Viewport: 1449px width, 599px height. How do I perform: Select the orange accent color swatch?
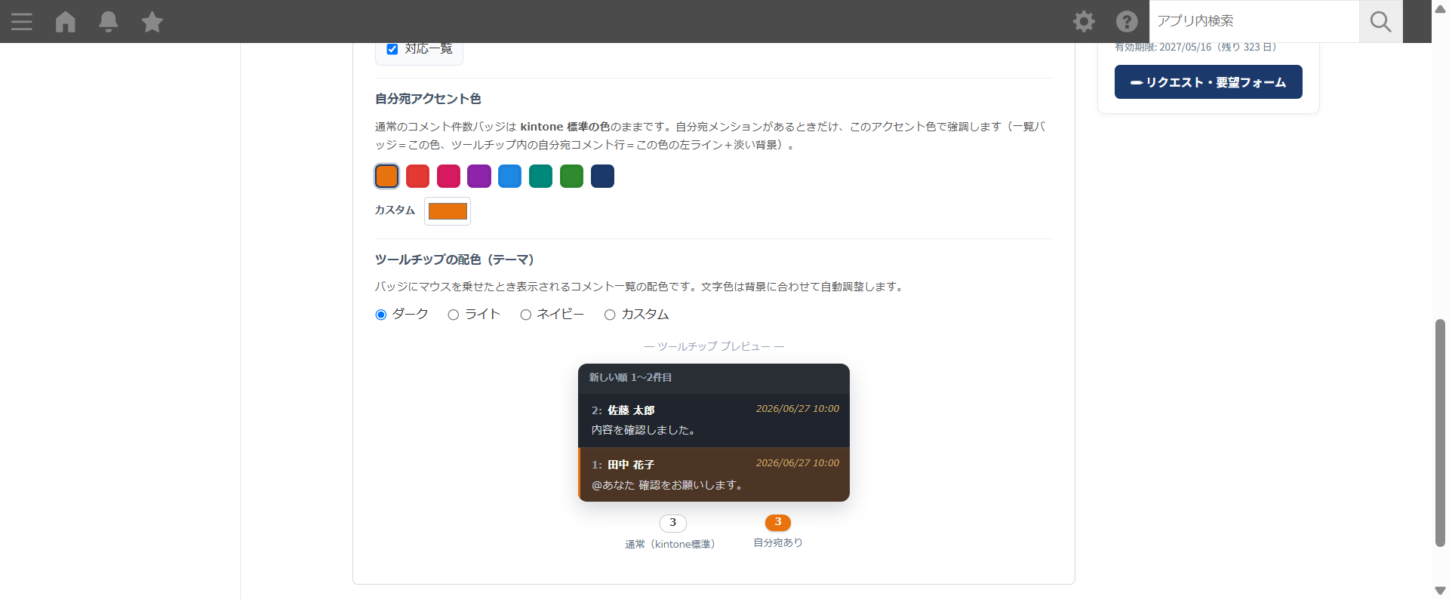(387, 176)
